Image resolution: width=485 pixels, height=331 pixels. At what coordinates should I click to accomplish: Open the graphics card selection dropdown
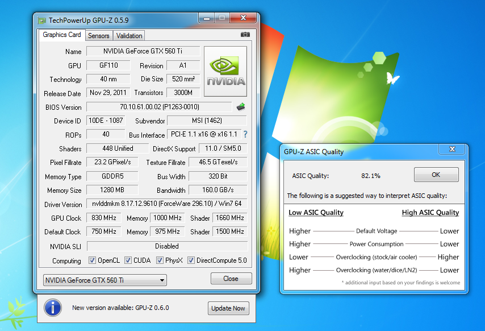tap(105, 280)
